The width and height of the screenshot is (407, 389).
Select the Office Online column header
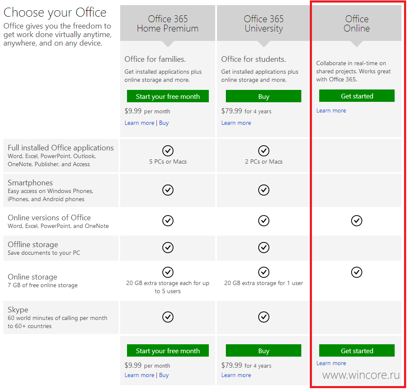(357, 23)
